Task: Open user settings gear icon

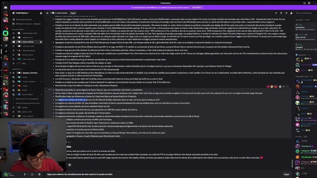Action: (x=39, y=174)
